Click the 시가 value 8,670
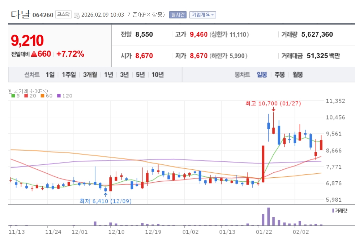 [x=144, y=56]
